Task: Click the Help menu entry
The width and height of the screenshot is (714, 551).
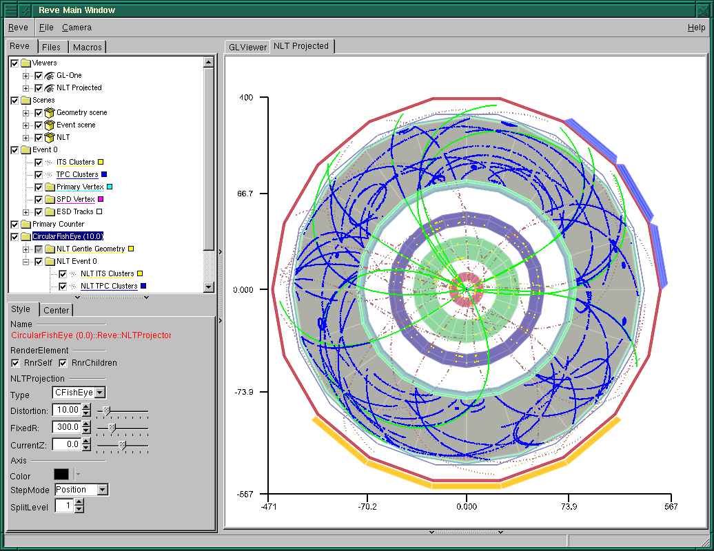Action: point(696,27)
